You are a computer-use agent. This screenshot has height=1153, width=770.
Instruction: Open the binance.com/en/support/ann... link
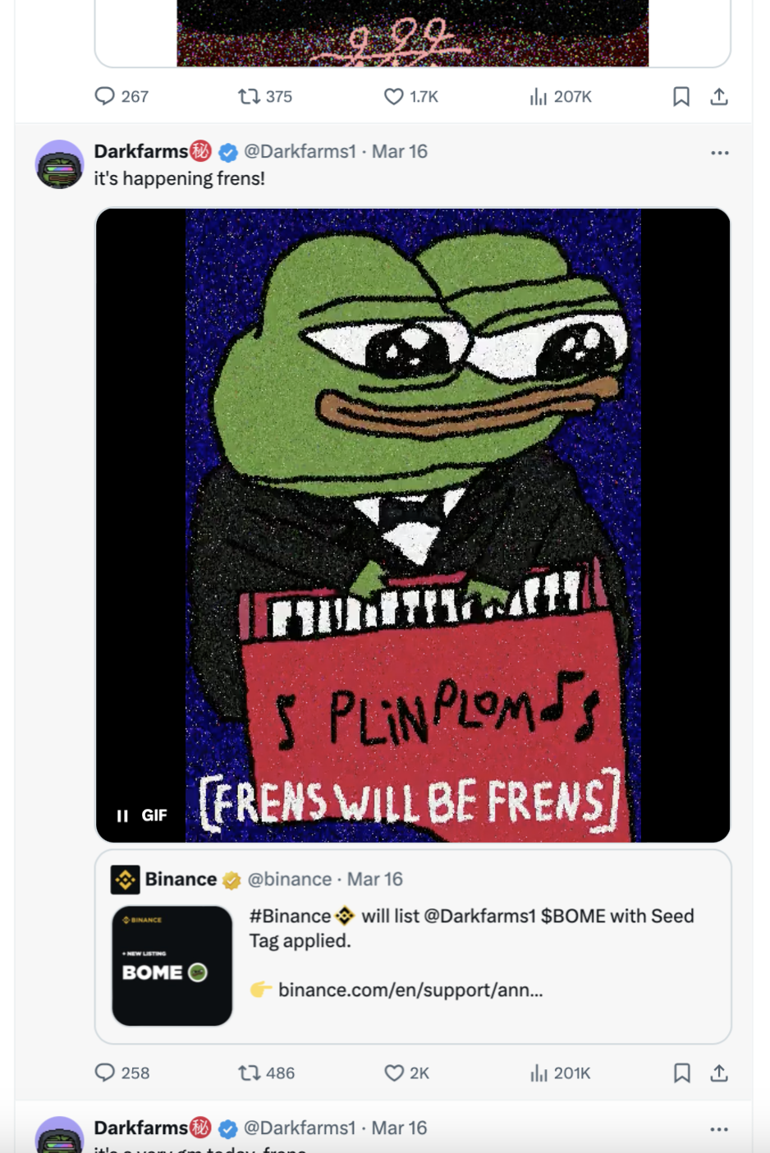410,990
